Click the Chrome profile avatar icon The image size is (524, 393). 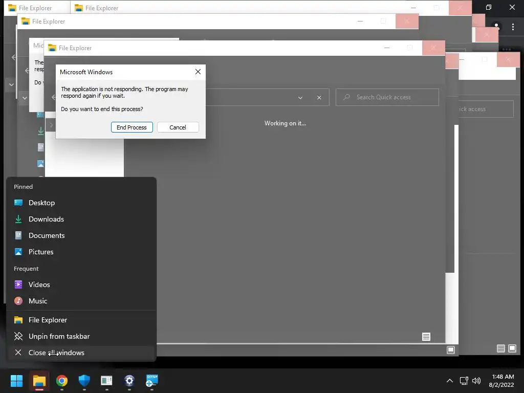[496, 26]
